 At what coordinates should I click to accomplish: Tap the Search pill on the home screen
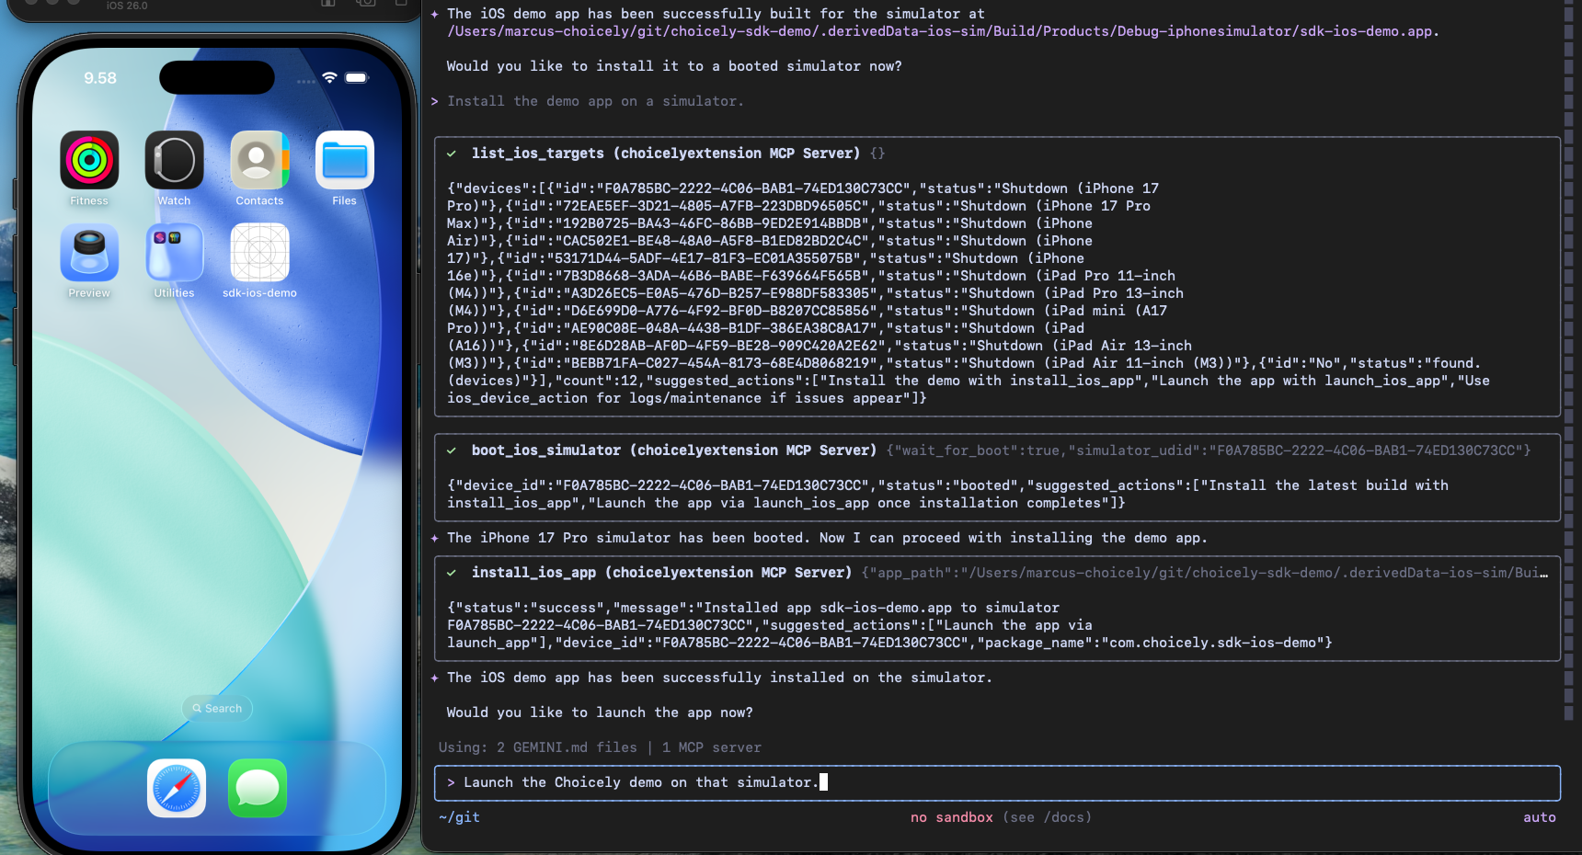(x=216, y=708)
